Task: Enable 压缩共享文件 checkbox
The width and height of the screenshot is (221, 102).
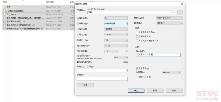Action: (x=137, y=36)
